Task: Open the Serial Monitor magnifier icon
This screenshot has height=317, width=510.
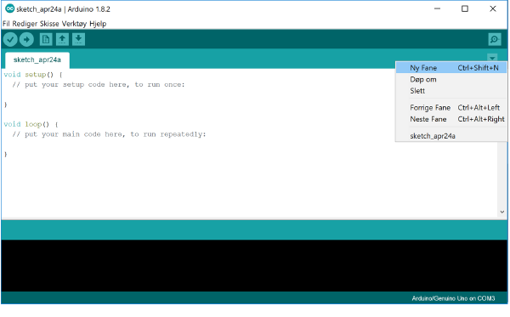Action: (x=495, y=40)
